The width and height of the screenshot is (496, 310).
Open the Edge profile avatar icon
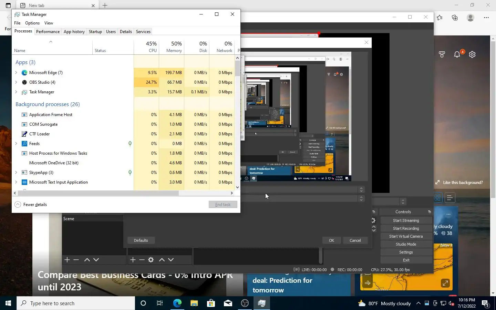pyautogui.click(x=471, y=18)
